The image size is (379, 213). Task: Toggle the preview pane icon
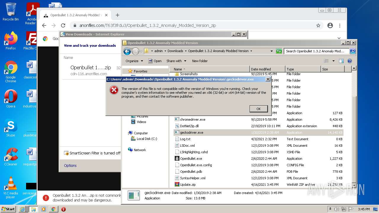[x=341, y=61]
